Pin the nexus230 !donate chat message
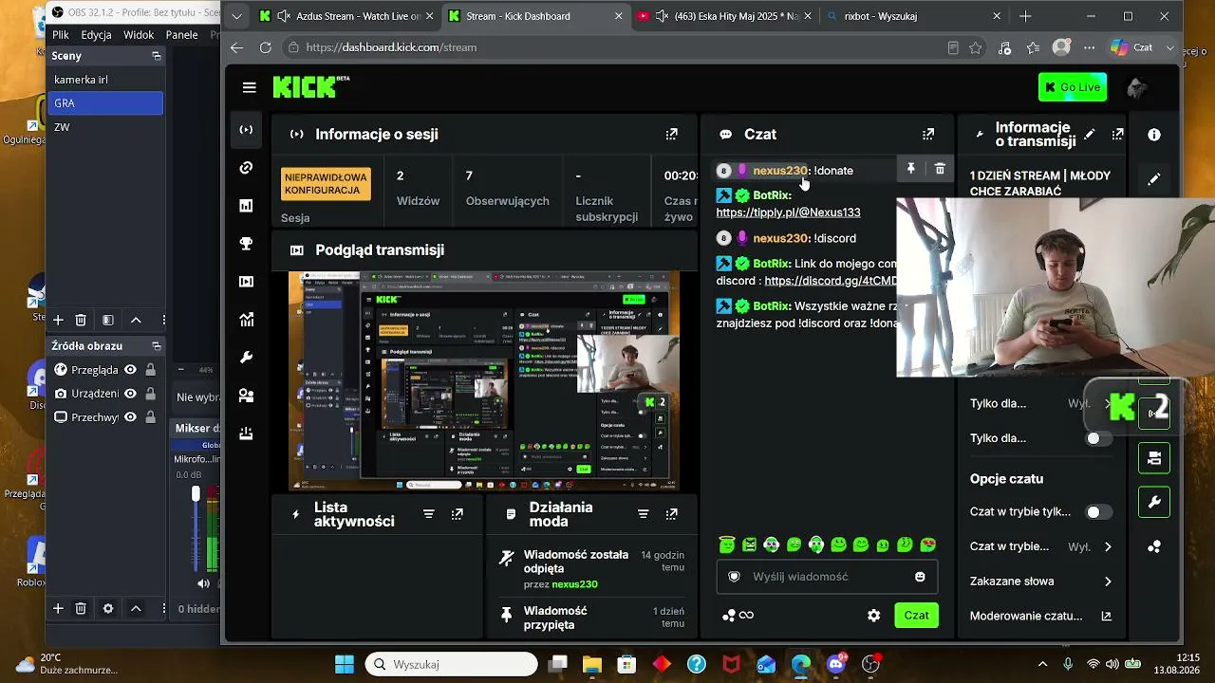1215x683 pixels. tap(911, 169)
